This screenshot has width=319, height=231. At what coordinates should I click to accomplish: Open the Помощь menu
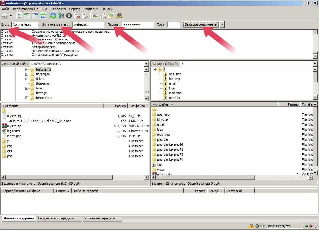[x=108, y=9]
